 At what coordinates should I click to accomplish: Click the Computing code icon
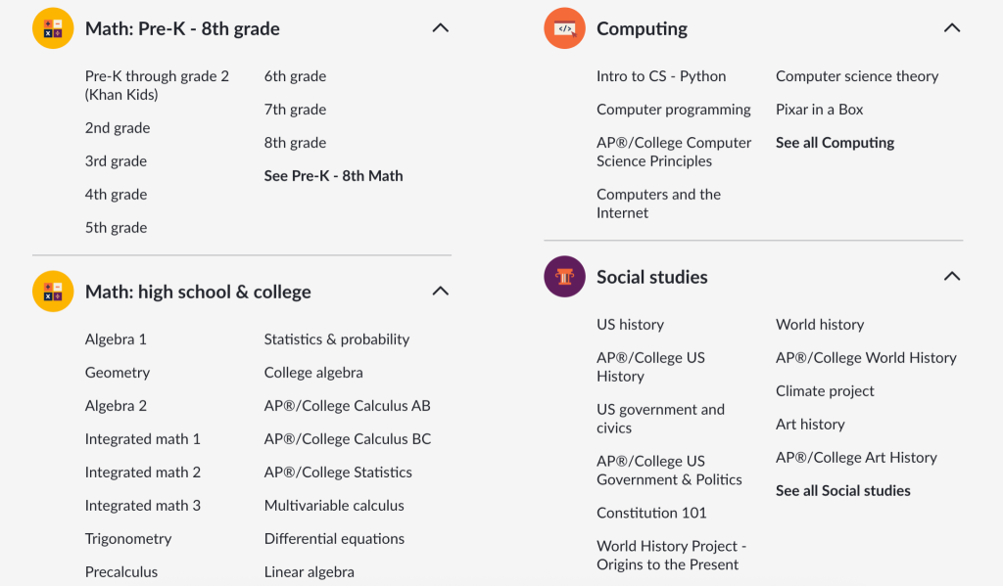tap(564, 28)
